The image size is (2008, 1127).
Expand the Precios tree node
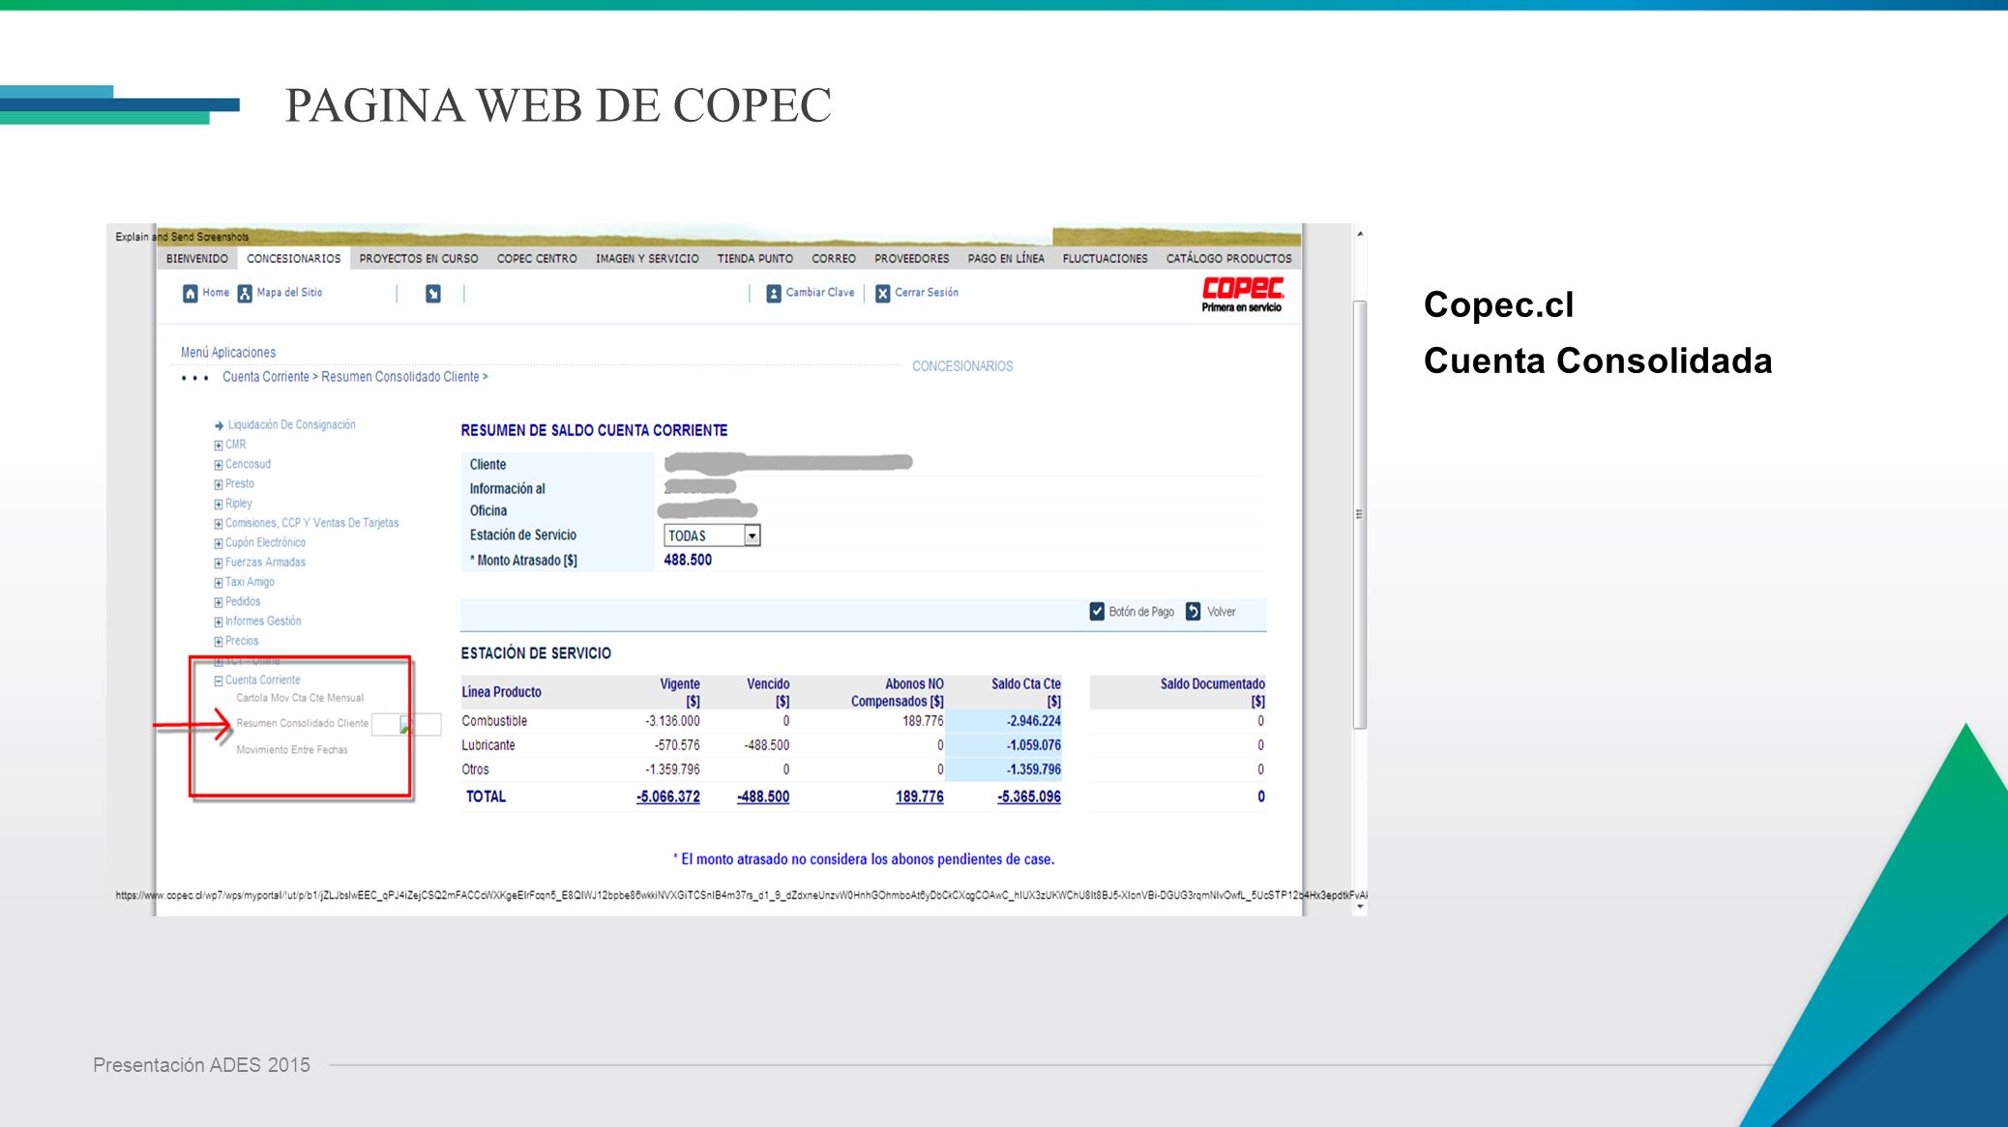point(219,642)
